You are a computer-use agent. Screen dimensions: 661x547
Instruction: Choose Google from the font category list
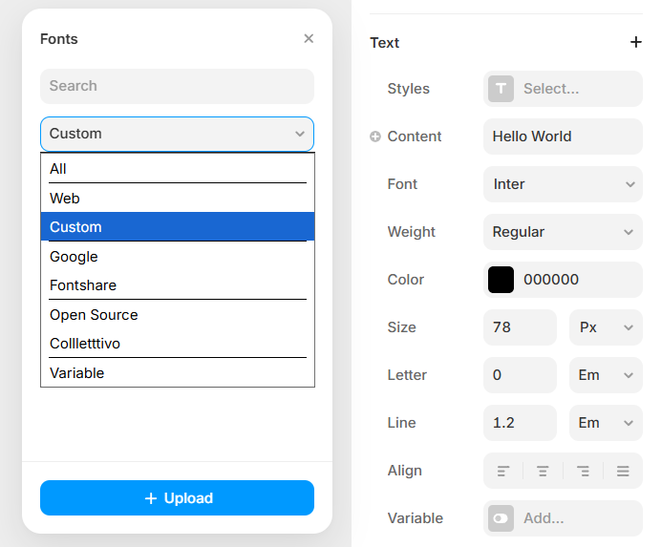pyautogui.click(x=75, y=257)
